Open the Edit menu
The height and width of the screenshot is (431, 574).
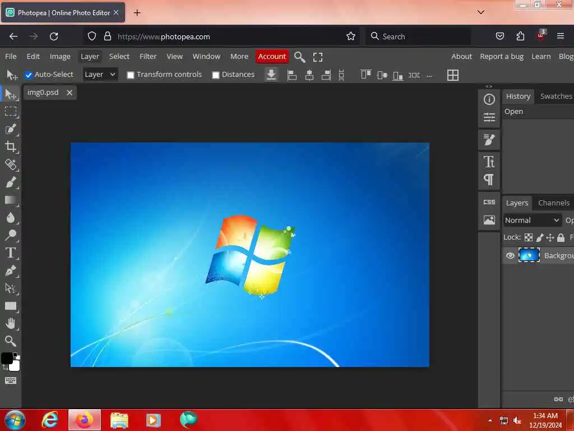33,57
